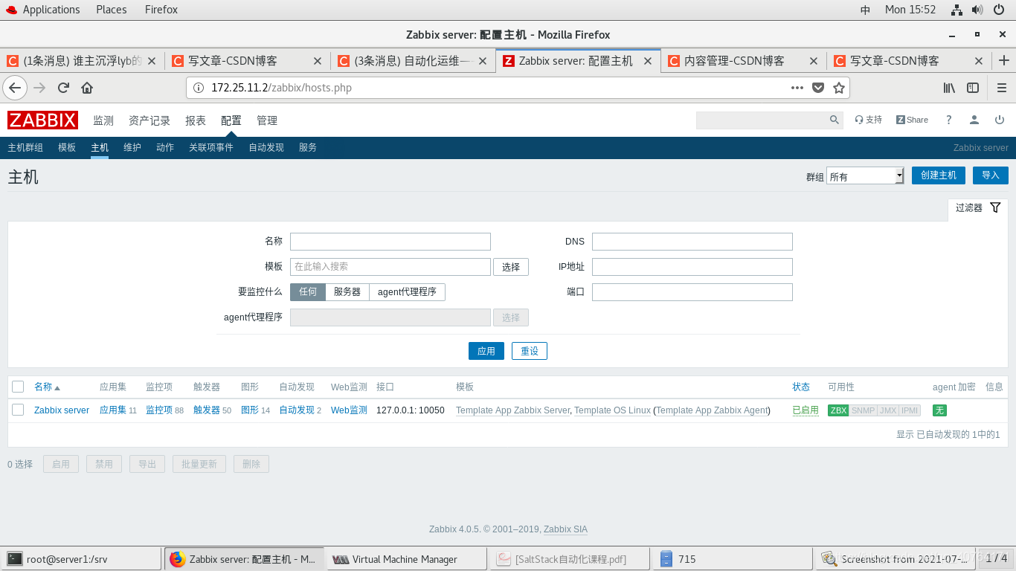Open page actions three-dot menu
Viewport: 1016px width, 571px height.
click(797, 88)
